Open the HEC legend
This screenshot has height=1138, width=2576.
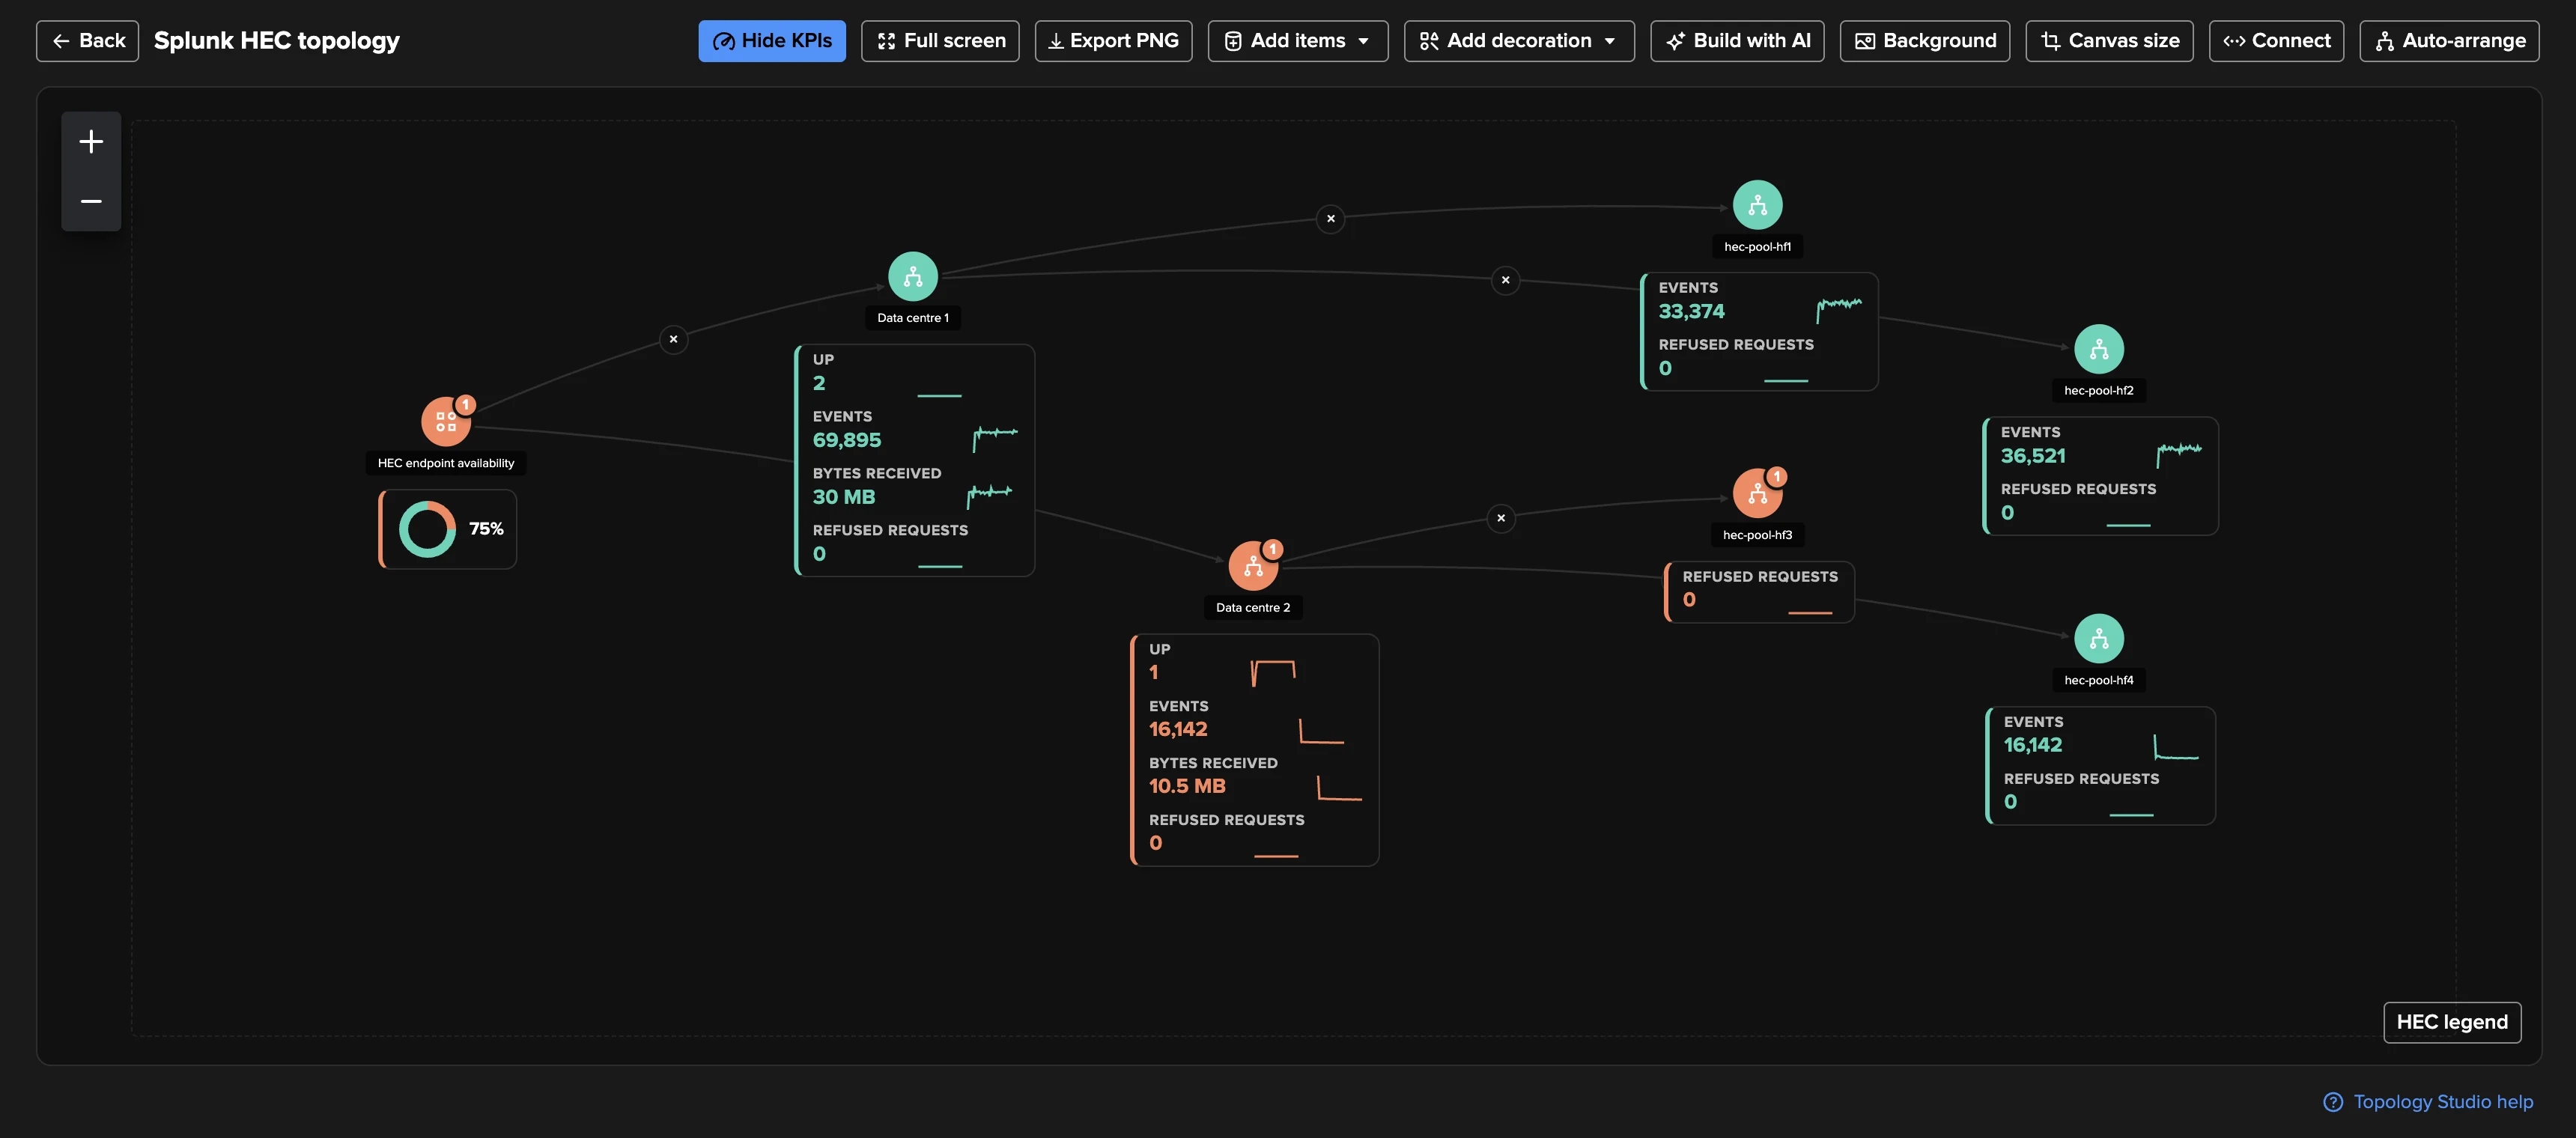pos(2452,1022)
